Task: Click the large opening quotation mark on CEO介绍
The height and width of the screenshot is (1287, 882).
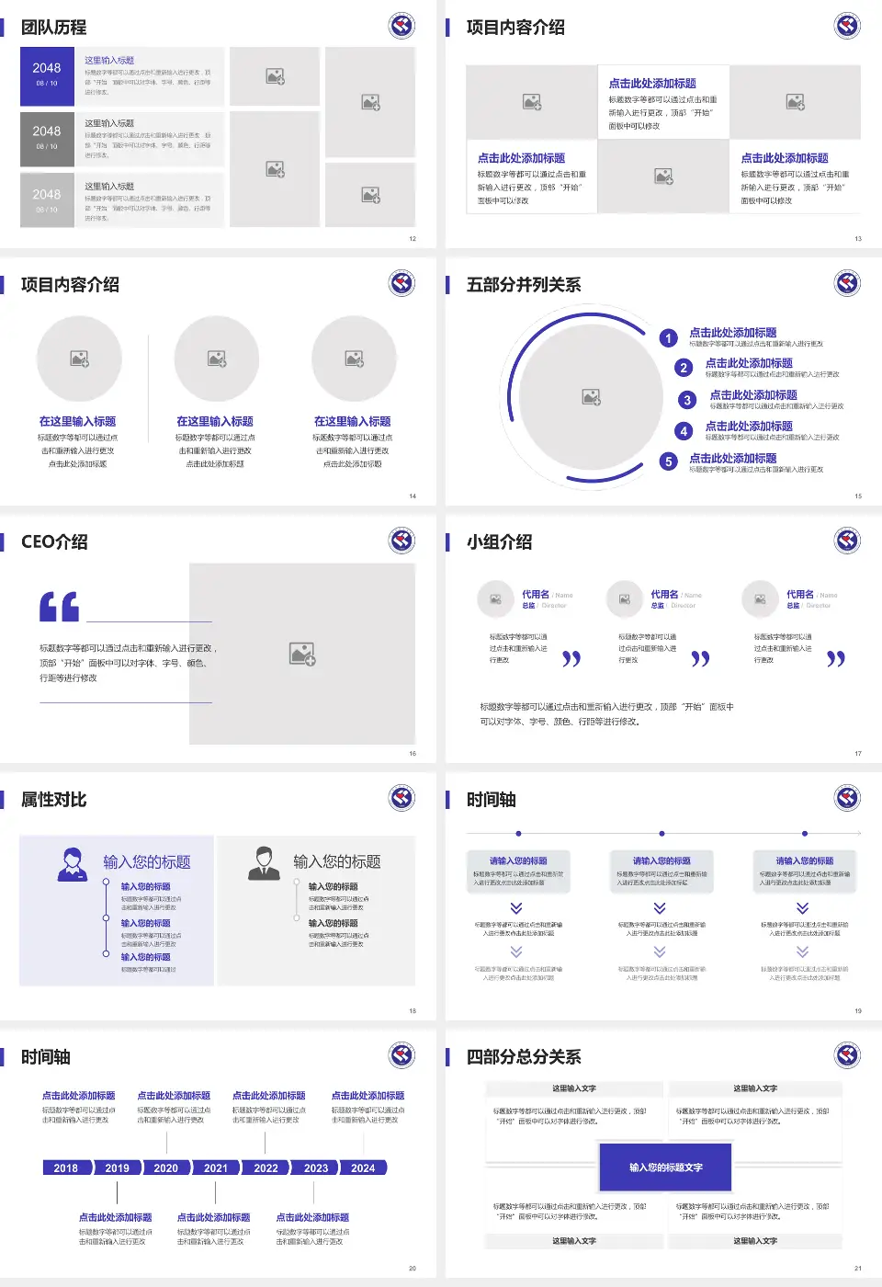Action: click(x=59, y=607)
